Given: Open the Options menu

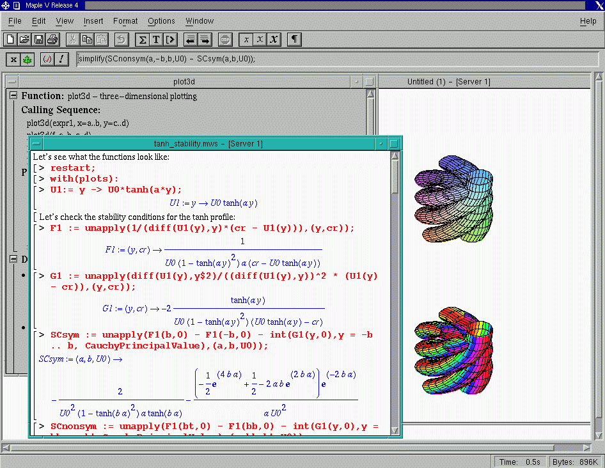Looking at the screenshot, I should pos(161,21).
